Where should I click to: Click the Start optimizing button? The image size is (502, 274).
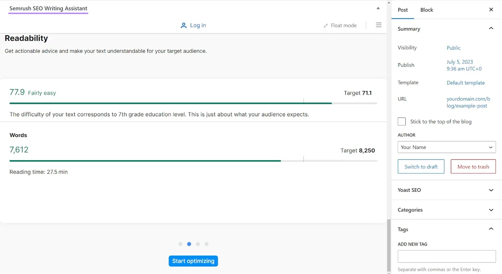(x=193, y=261)
